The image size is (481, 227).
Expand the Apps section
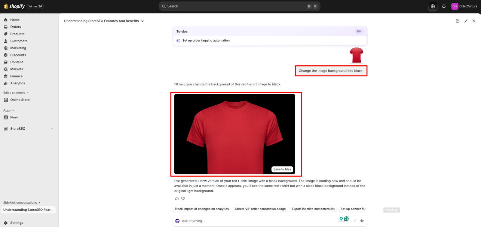8,110
